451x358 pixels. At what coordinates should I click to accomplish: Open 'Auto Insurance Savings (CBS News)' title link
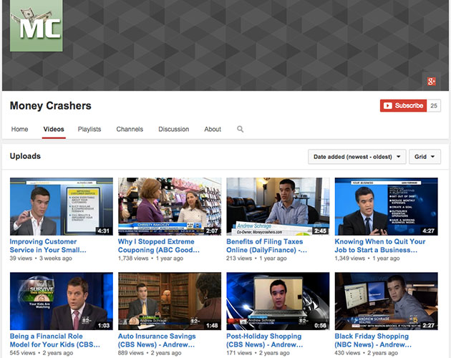157,340
